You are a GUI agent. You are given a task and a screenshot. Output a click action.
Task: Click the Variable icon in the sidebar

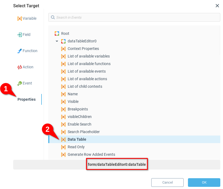(x=19, y=19)
